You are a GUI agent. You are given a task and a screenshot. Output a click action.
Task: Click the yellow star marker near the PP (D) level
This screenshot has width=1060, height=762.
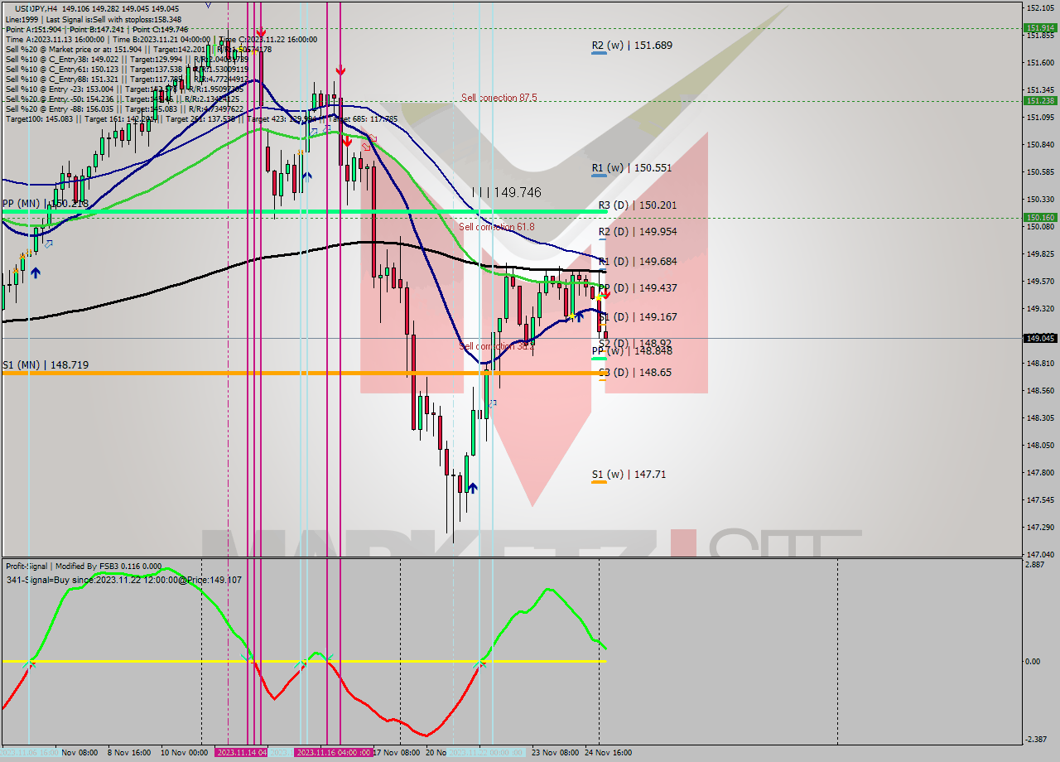coord(598,297)
